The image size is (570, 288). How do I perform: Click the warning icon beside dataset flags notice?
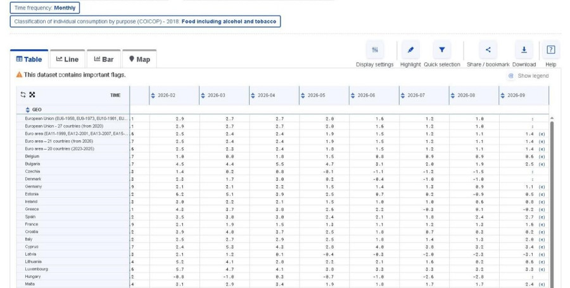click(x=19, y=75)
